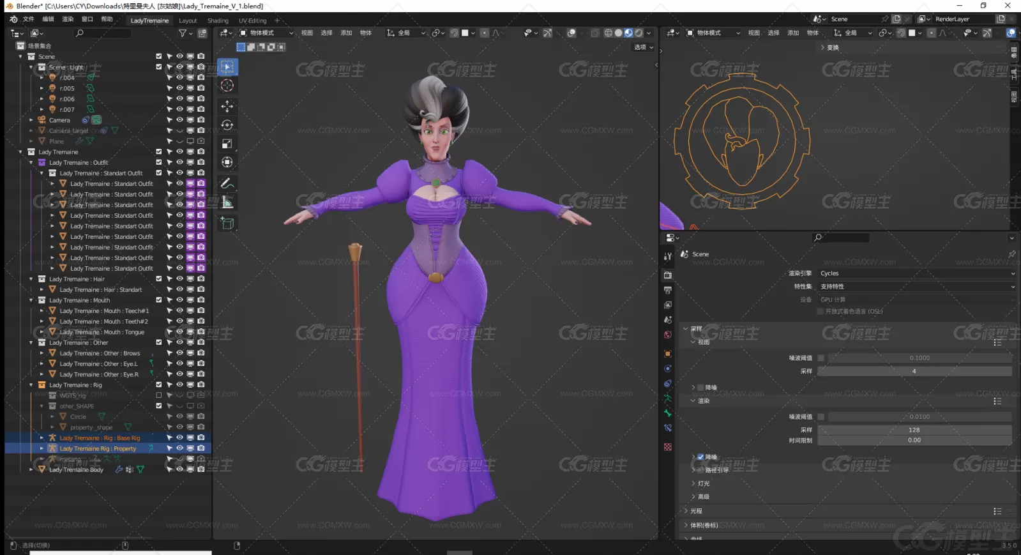Collapse the Lady Tremaine : Outfit collection
This screenshot has height=555, width=1021.
[x=31, y=163]
